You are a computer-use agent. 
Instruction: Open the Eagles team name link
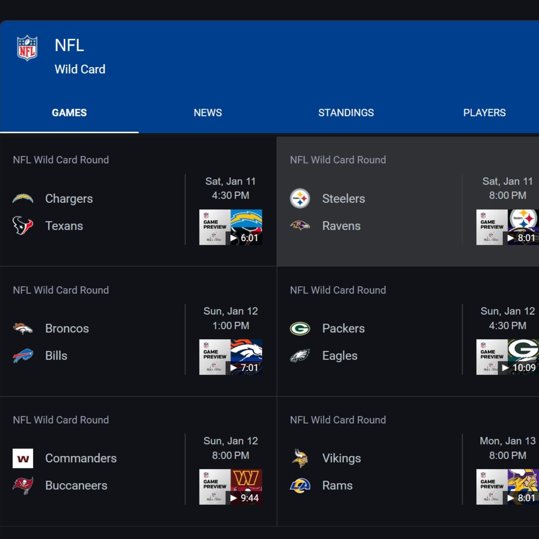click(x=339, y=356)
